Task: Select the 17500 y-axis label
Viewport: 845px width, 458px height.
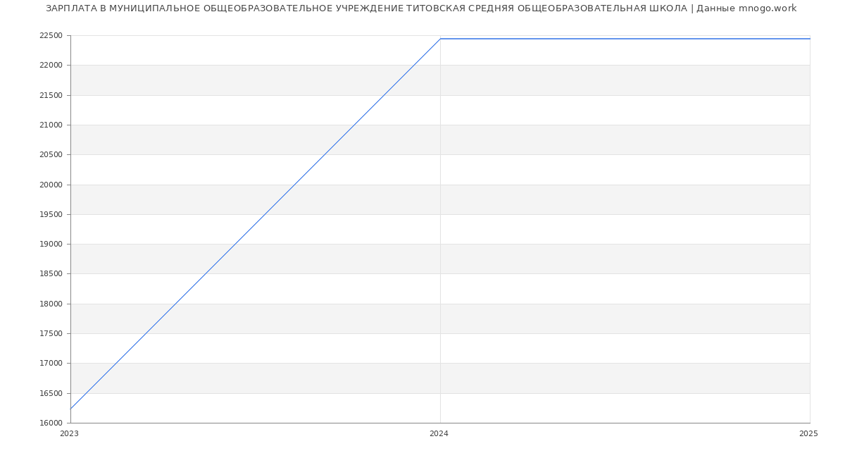Action: 51,334
